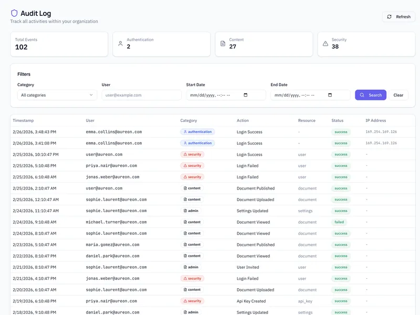Click admin badge on 2/18/2026, 9:10:48 PM row
420x315 pixels.
[x=191, y=312]
